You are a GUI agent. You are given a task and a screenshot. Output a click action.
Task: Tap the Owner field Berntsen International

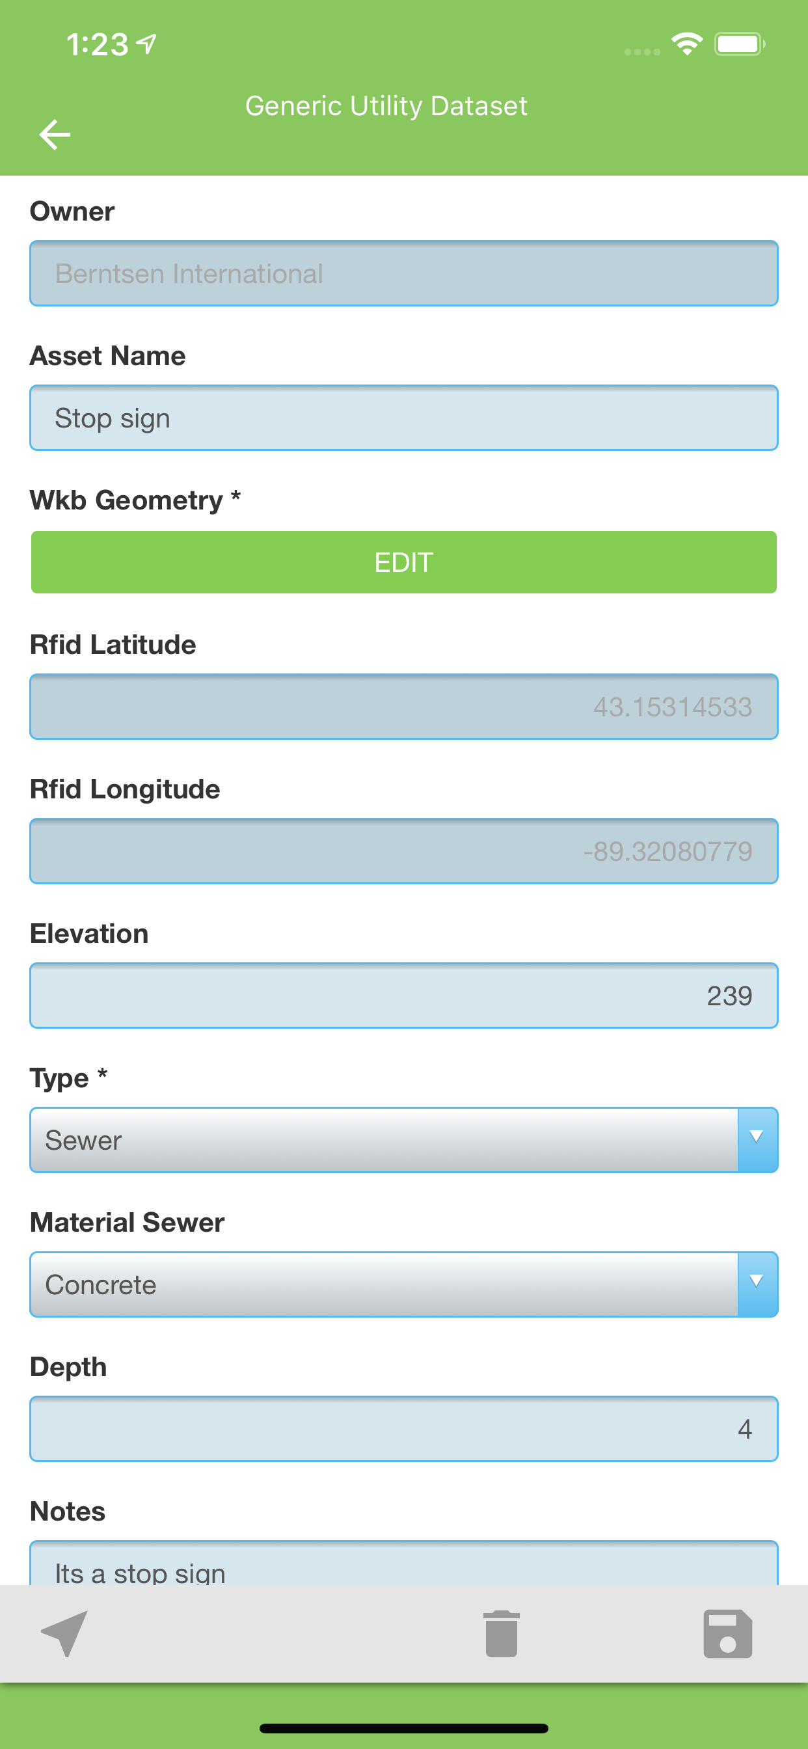click(404, 273)
